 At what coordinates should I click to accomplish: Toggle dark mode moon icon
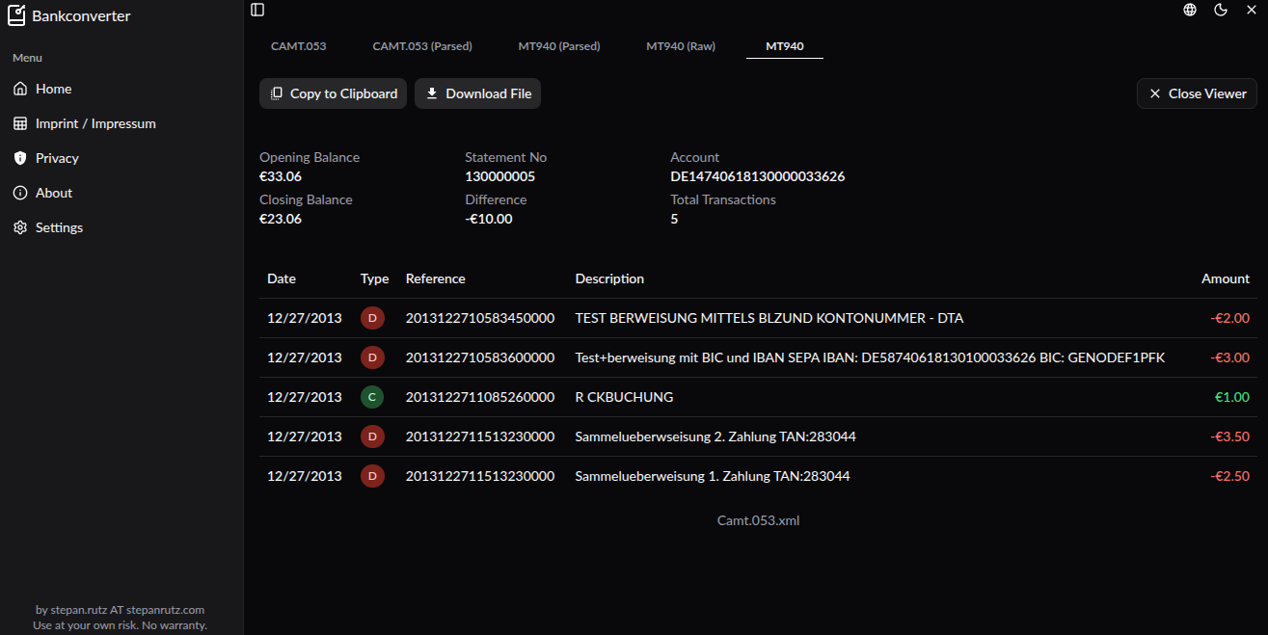click(1221, 10)
